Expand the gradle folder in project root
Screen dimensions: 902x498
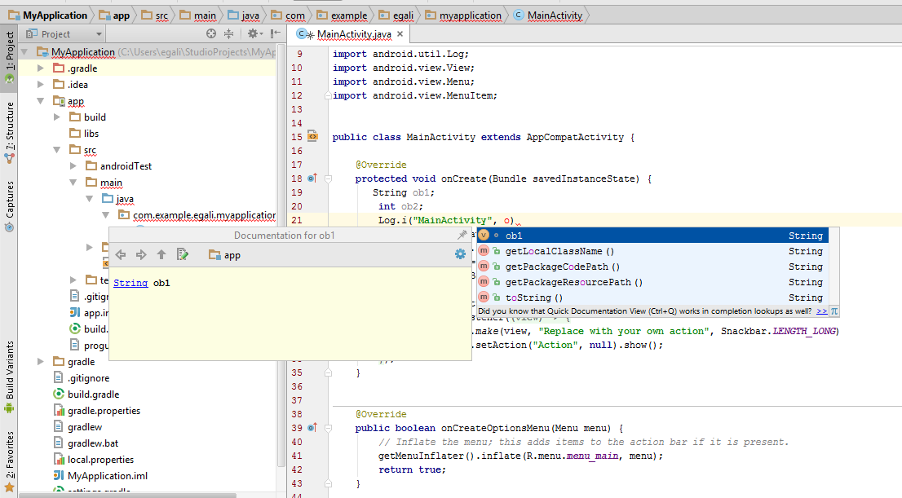tap(40, 362)
